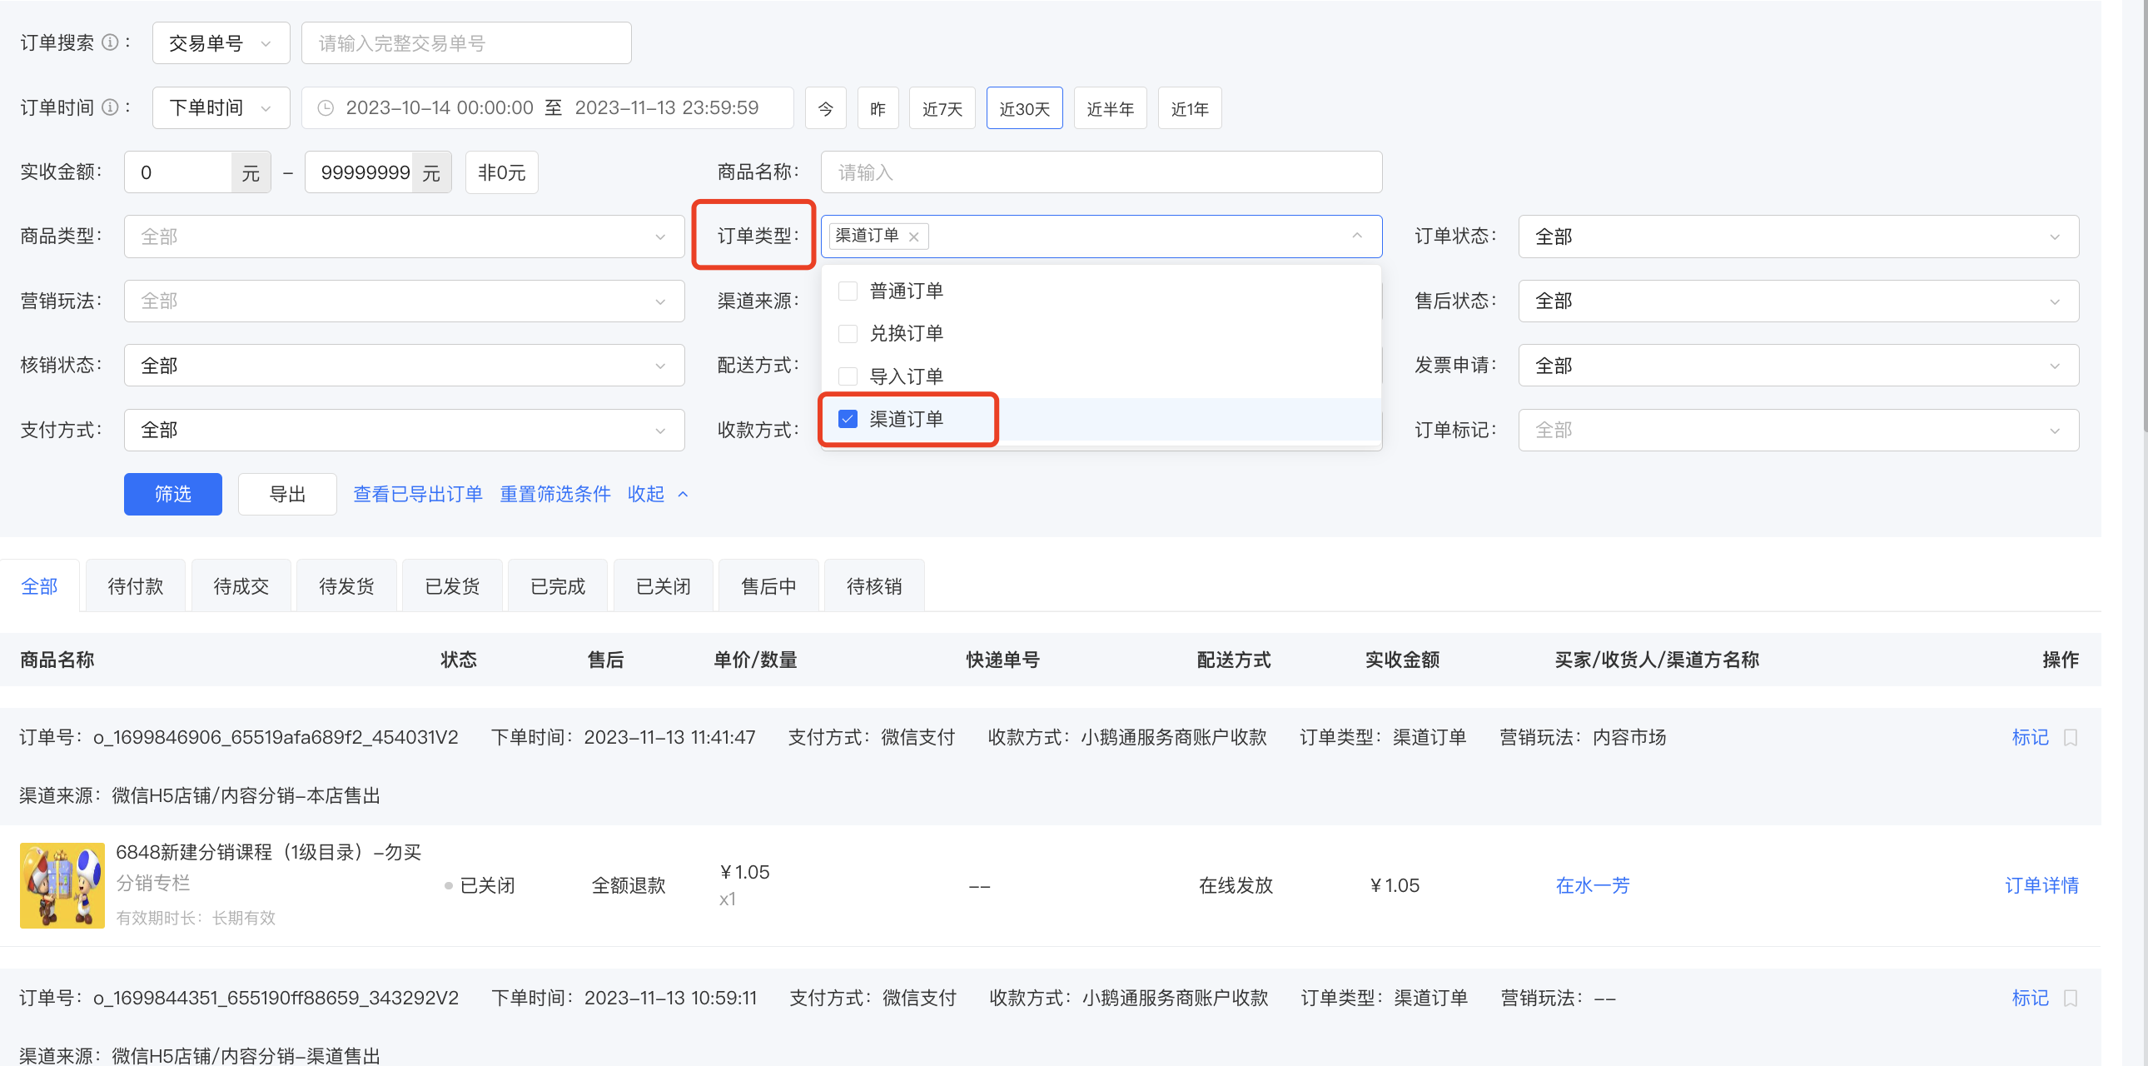Select the 近30天 quick range button
Image resolution: width=2148 pixels, height=1066 pixels.
(1025, 108)
